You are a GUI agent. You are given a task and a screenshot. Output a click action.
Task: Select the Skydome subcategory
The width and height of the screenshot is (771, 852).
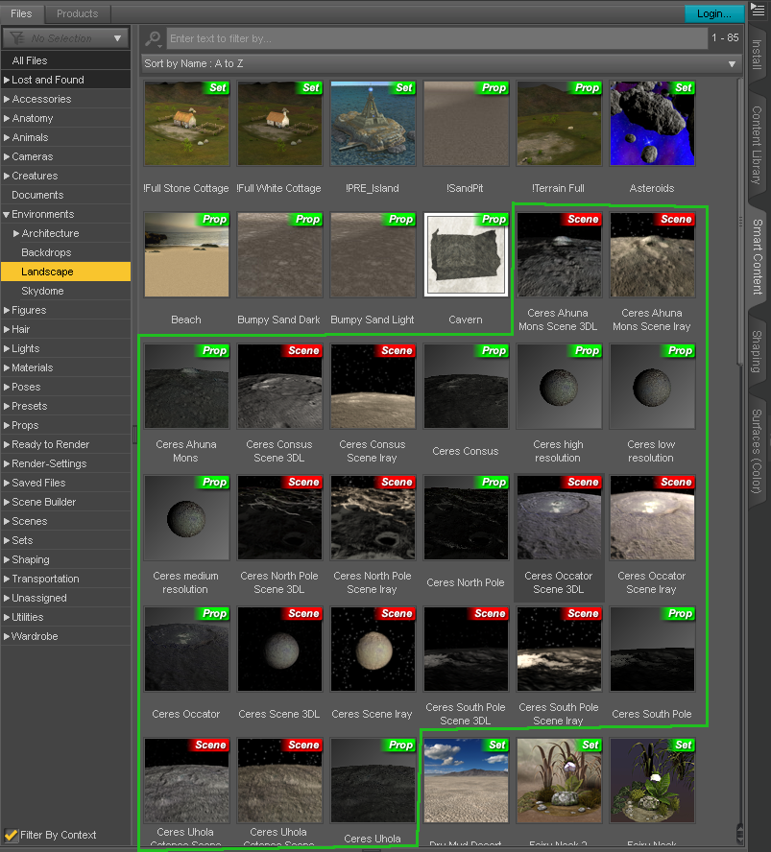pos(66,291)
